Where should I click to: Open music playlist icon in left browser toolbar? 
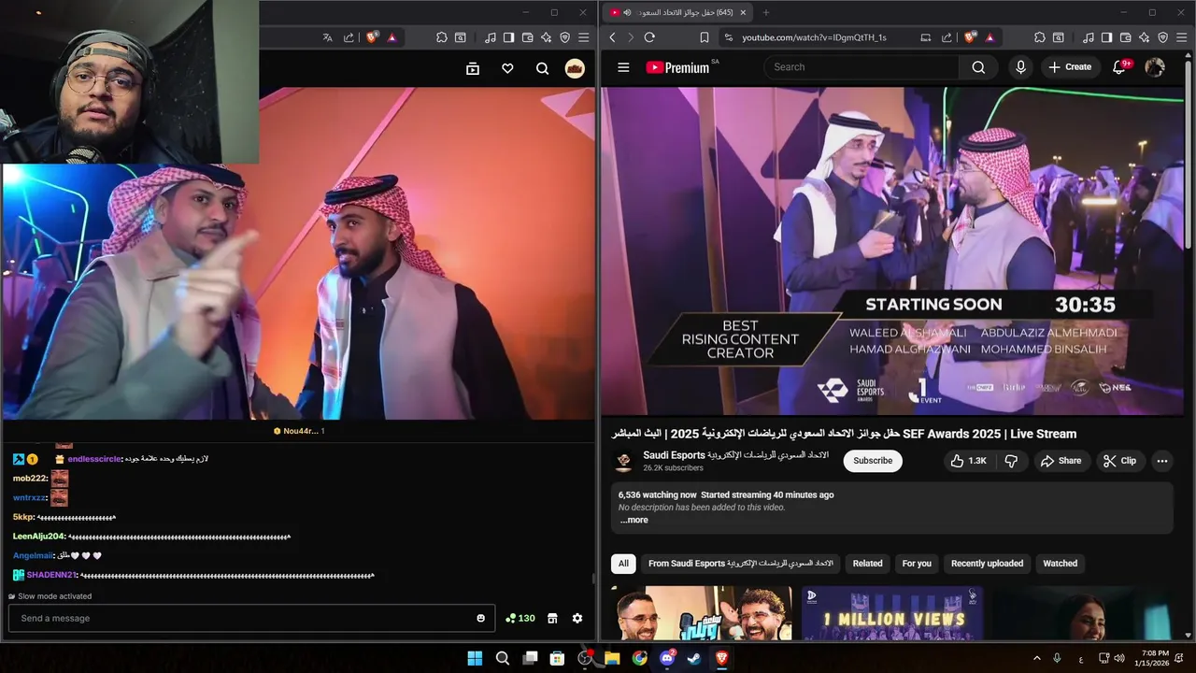point(490,37)
